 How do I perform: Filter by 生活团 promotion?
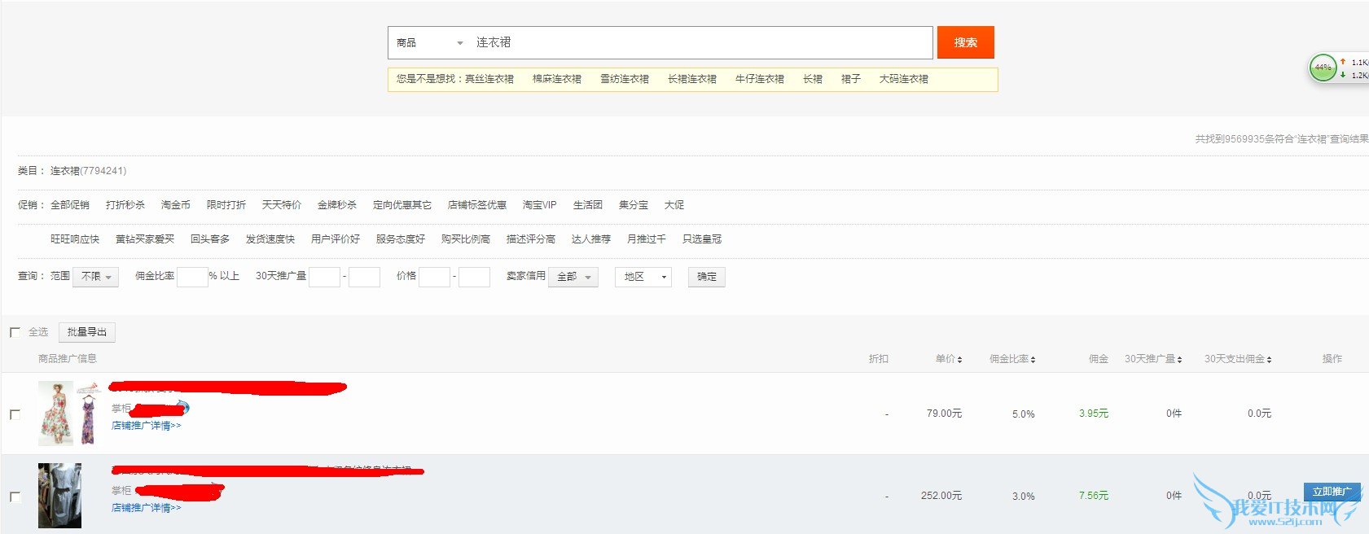click(x=587, y=205)
